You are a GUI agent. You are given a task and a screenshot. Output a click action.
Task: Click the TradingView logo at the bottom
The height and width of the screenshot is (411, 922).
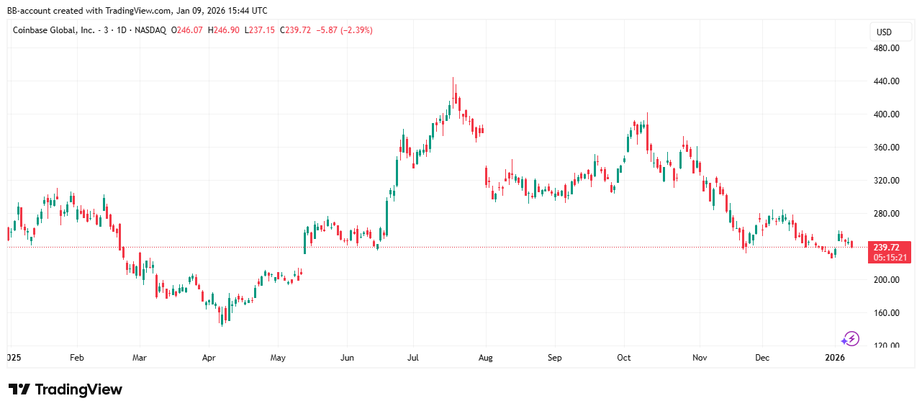click(x=65, y=389)
